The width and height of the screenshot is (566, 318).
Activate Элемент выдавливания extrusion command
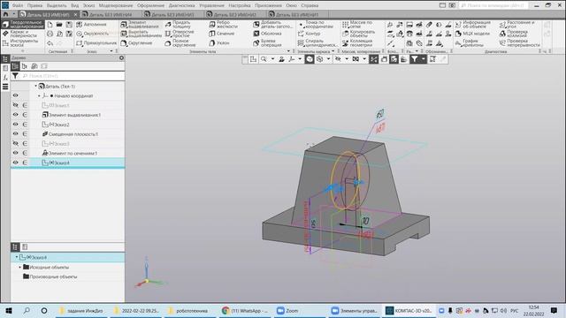(x=140, y=25)
